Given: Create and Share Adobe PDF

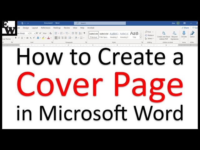Looking at the screenshot, I should pyautogui.click(x=164, y=36).
